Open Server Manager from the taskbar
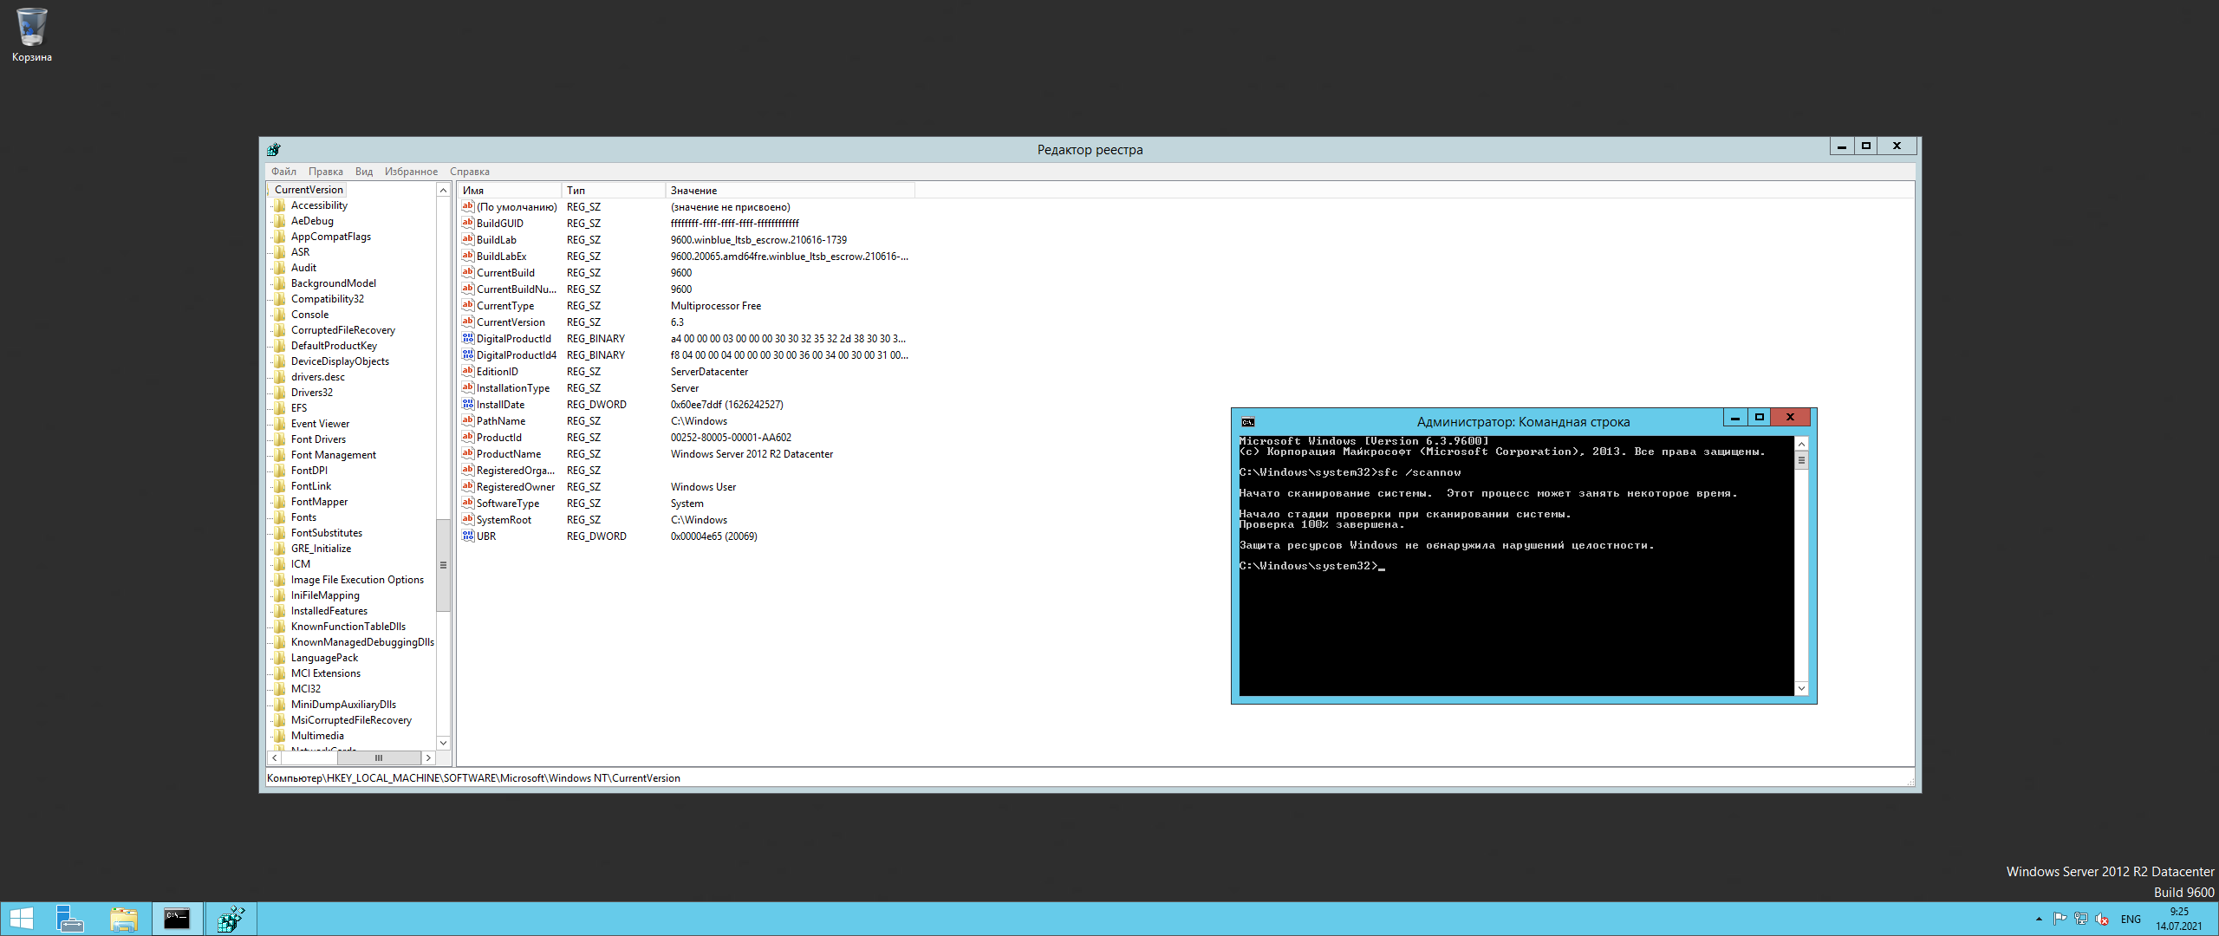The width and height of the screenshot is (2219, 936). pyautogui.click(x=69, y=919)
